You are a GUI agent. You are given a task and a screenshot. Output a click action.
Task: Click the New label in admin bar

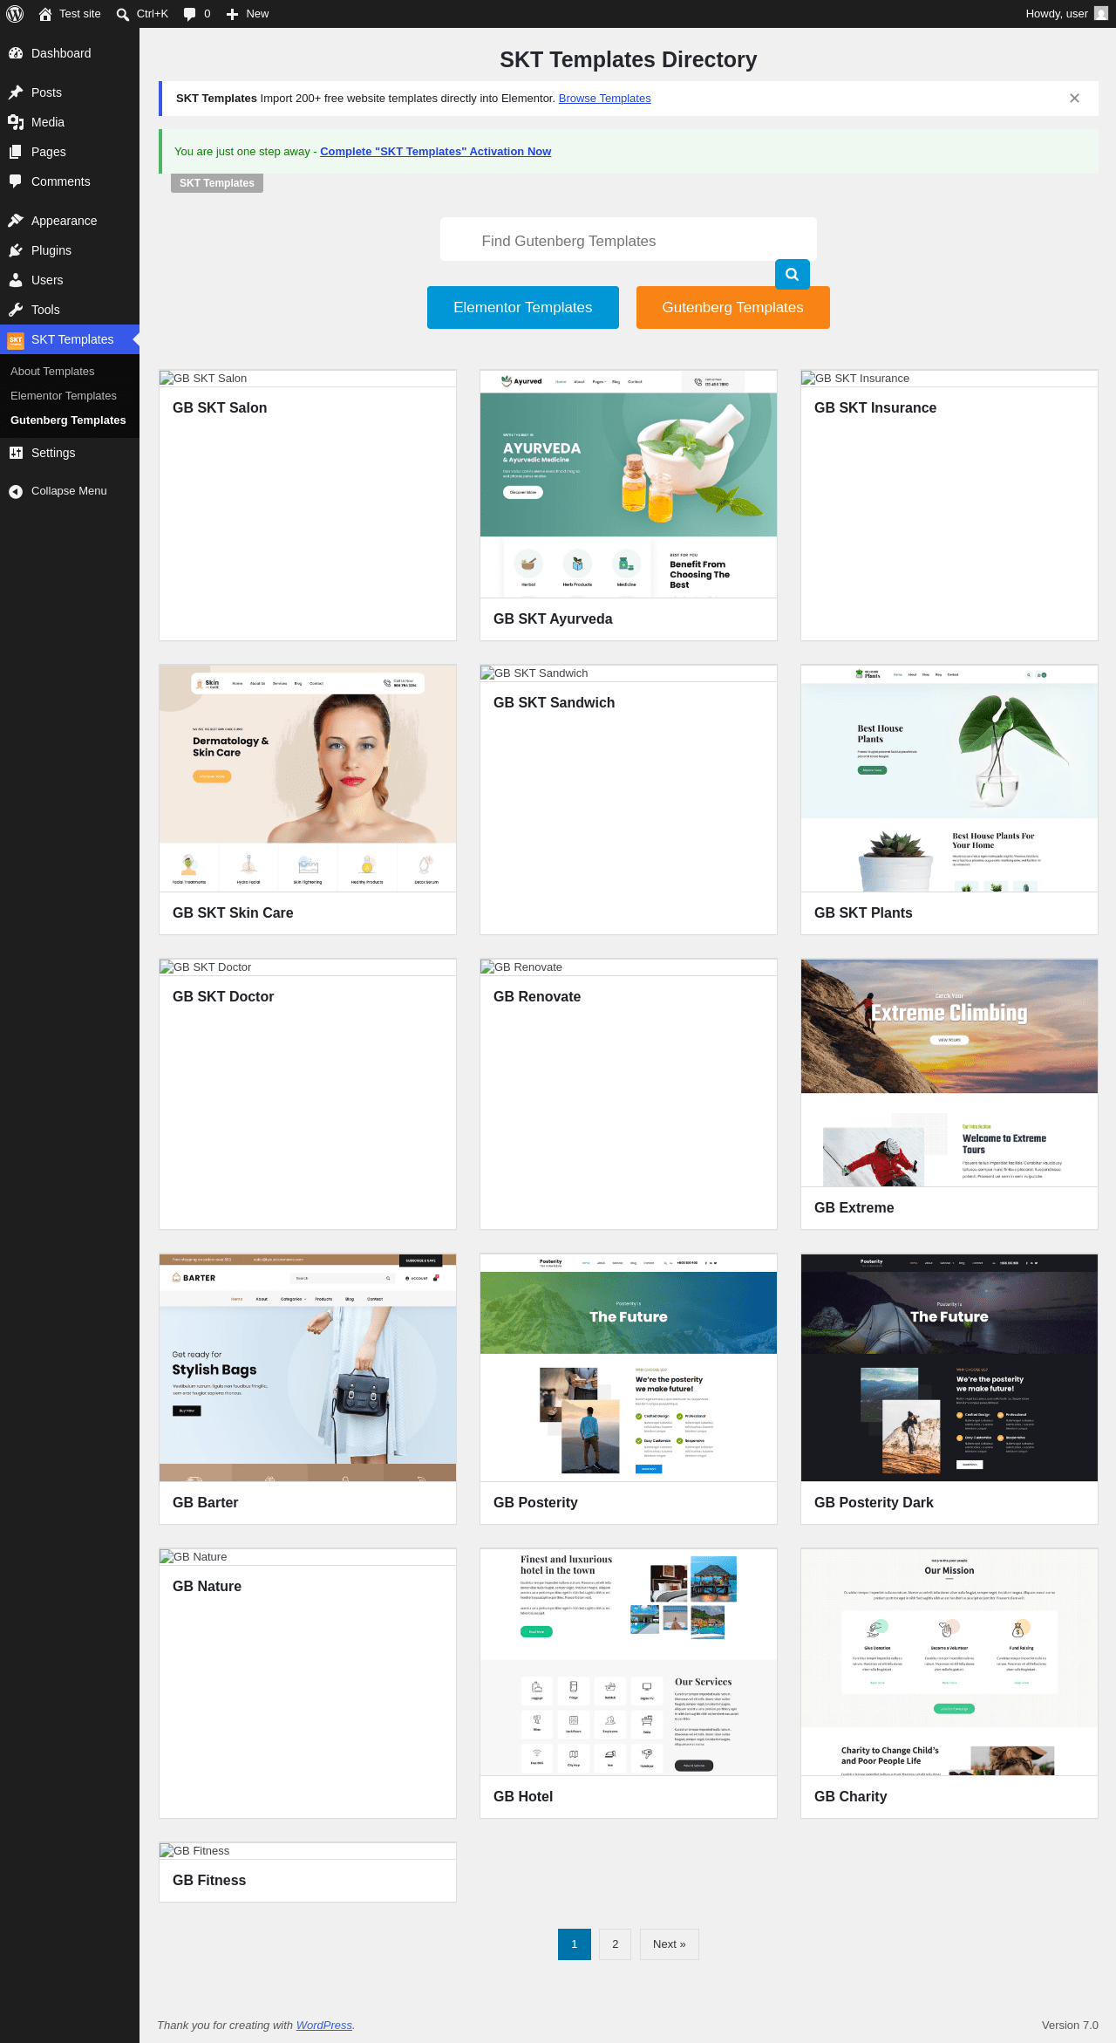pyautogui.click(x=257, y=14)
